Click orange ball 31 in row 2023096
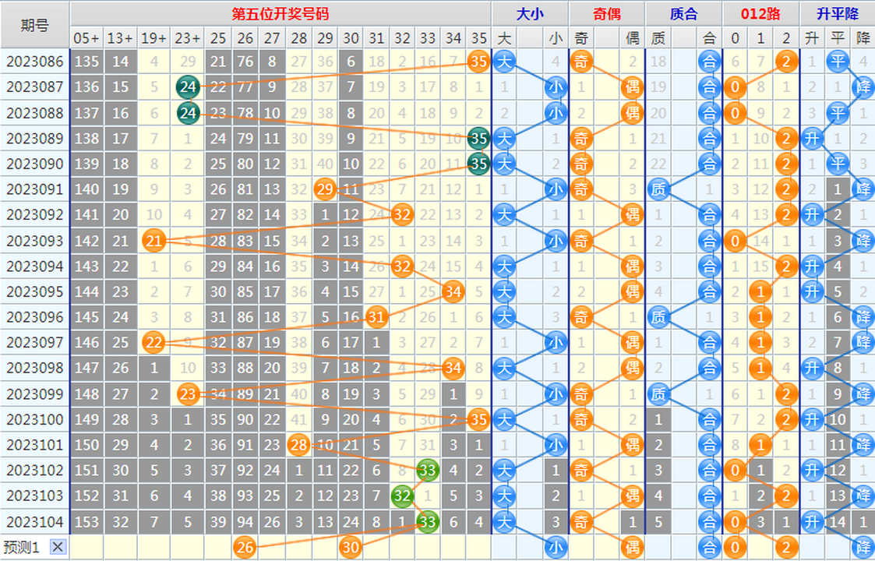 376,318
